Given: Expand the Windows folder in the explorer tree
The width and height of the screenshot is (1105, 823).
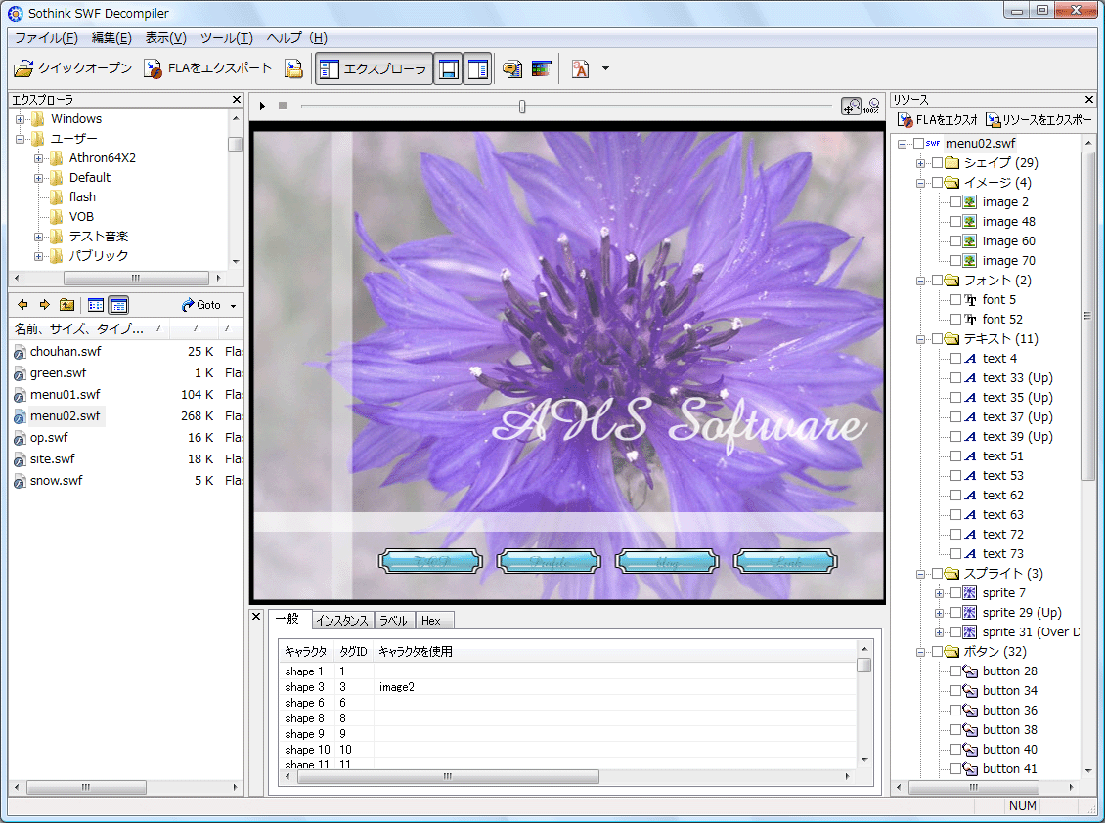Looking at the screenshot, I should (21, 119).
